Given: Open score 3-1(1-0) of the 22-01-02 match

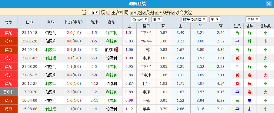Looking at the screenshot, I should pos(74,58).
